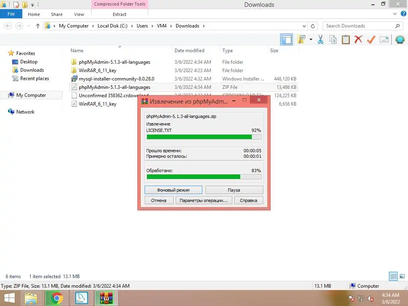Click the Properties icon in quick access toolbar
This screenshot has height=306, width=408.
[x=16, y=4]
